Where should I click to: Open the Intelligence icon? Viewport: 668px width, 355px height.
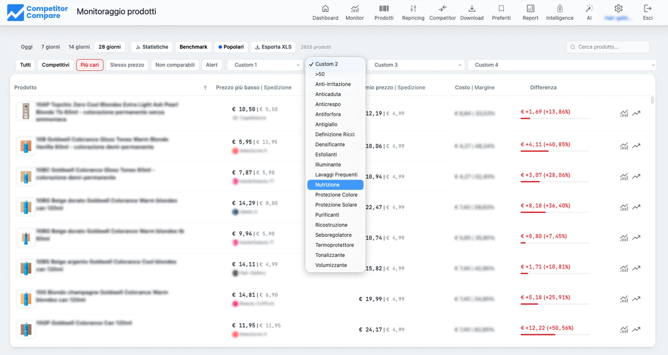click(x=560, y=9)
